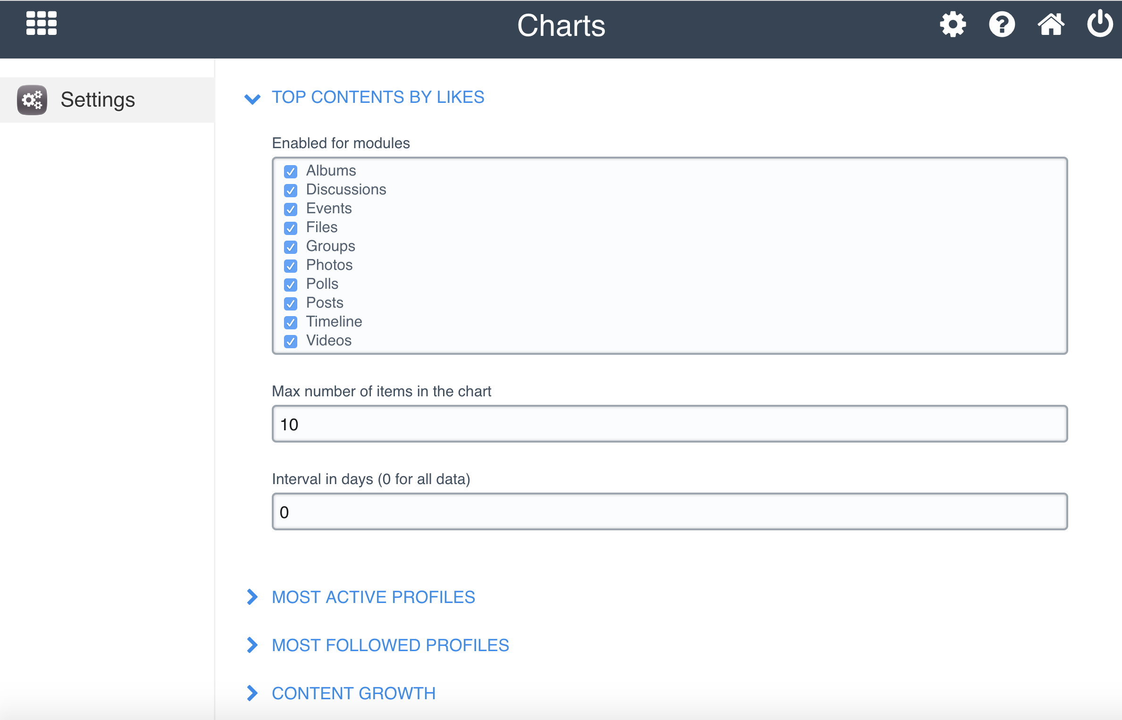Open help via question mark icon
This screenshot has height=720, width=1122.
[x=1002, y=25]
